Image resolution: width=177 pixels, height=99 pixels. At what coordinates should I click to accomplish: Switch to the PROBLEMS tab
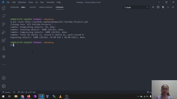click(x=15, y=7)
